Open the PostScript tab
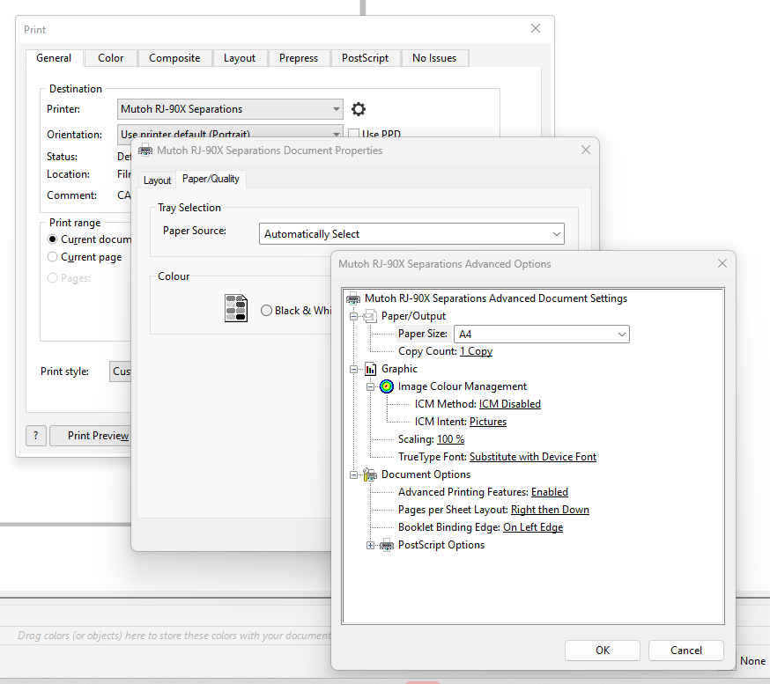Image resolution: width=770 pixels, height=684 pixels. pyautogui.click(x=366, y=58)
